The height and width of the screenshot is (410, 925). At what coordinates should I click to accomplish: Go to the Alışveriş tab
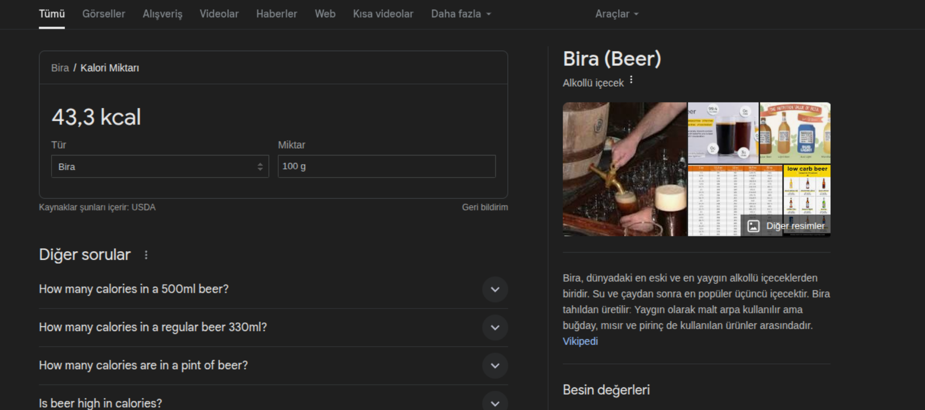pos(162,14)
